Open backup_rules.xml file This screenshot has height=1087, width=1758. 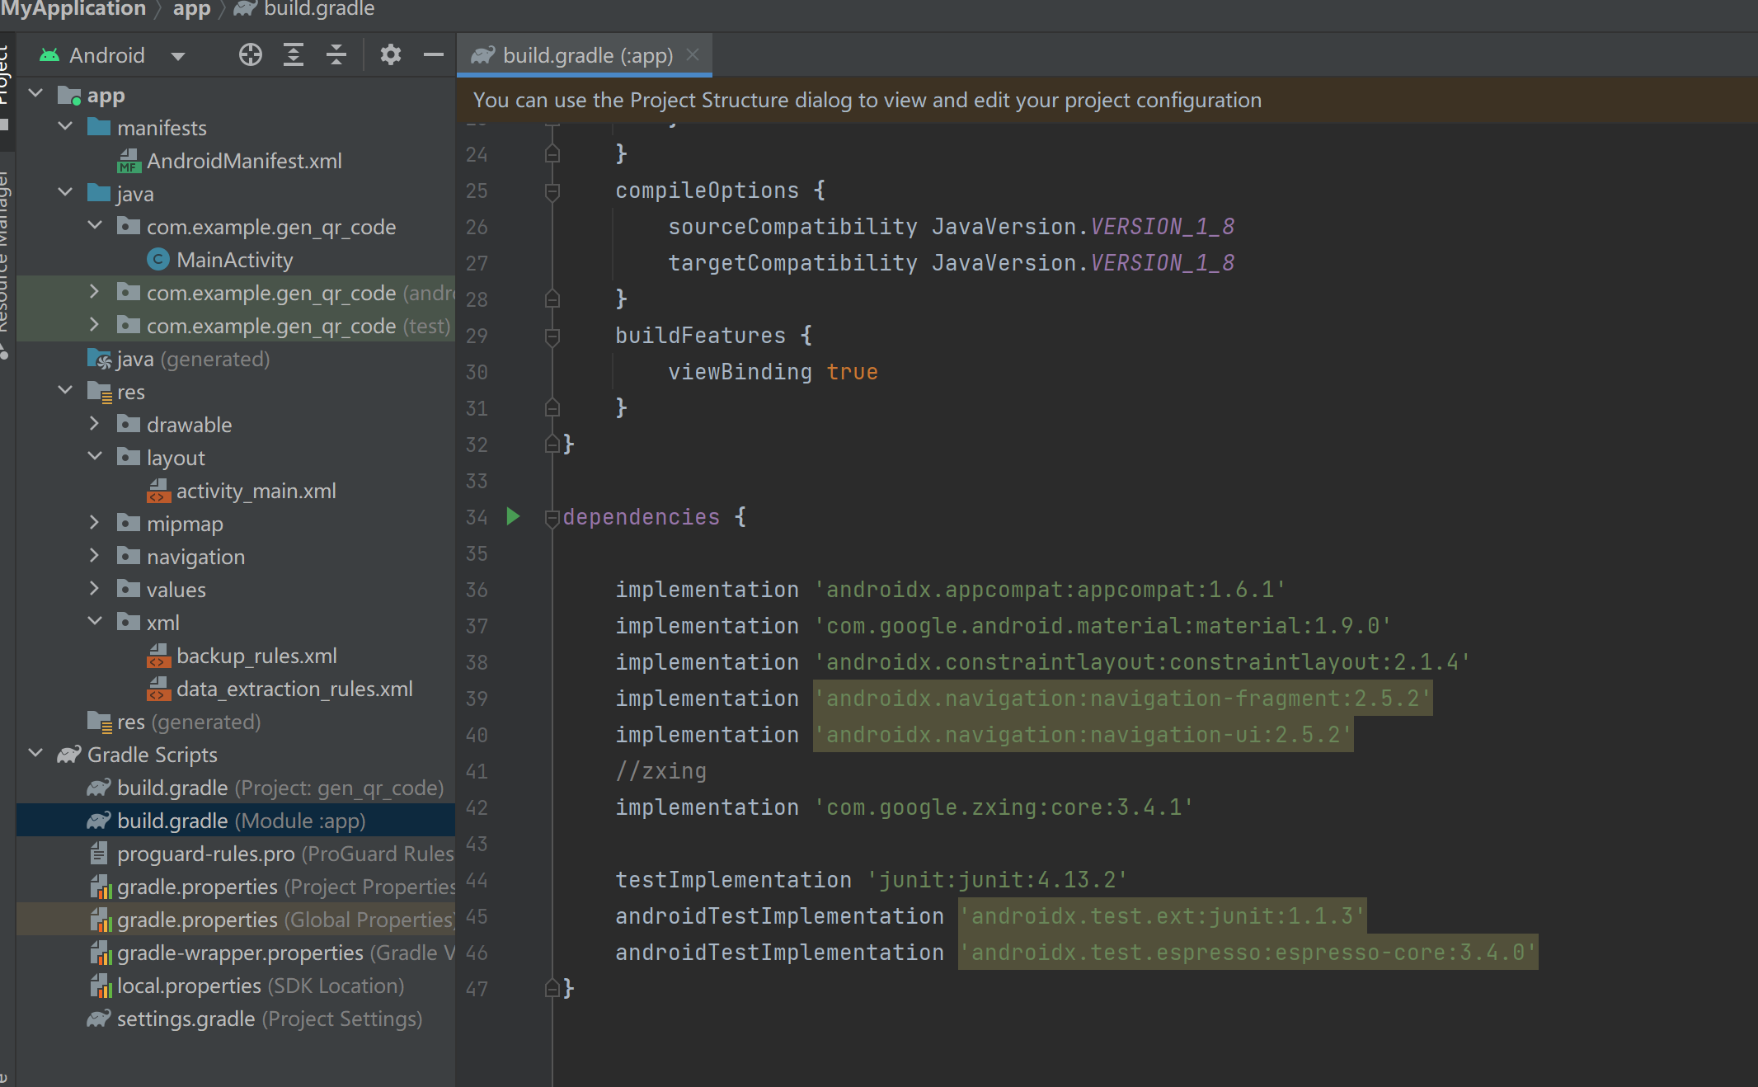point(256,656)
